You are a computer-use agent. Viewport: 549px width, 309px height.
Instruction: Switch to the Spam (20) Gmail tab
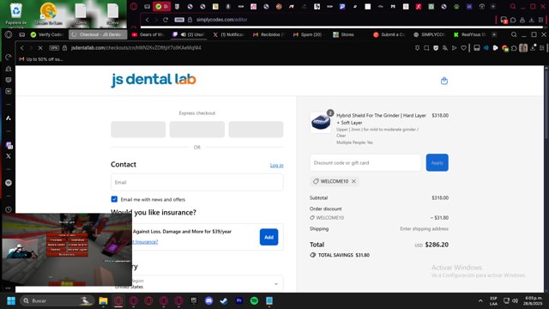309,34
